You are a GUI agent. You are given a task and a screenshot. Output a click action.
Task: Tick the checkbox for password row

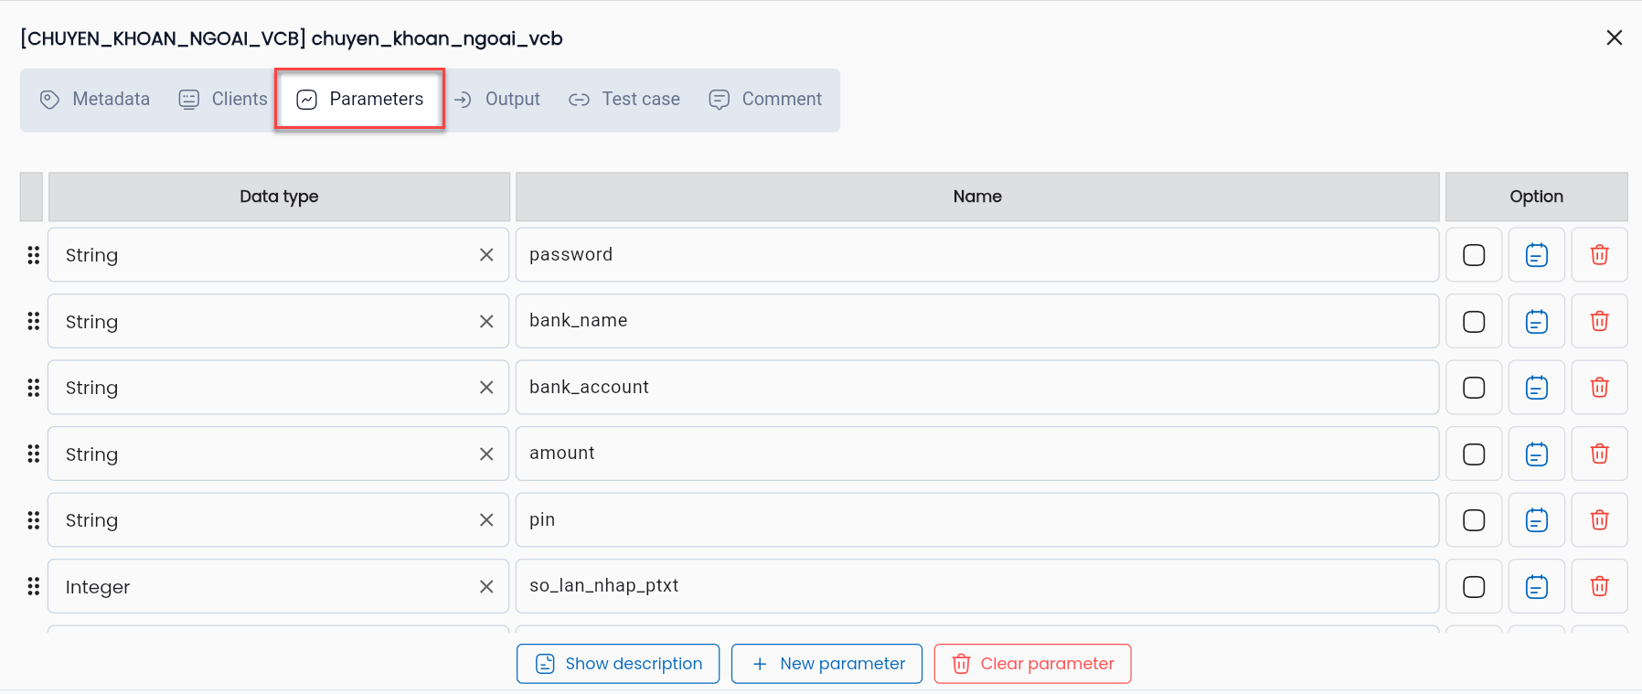(1474, 255)
